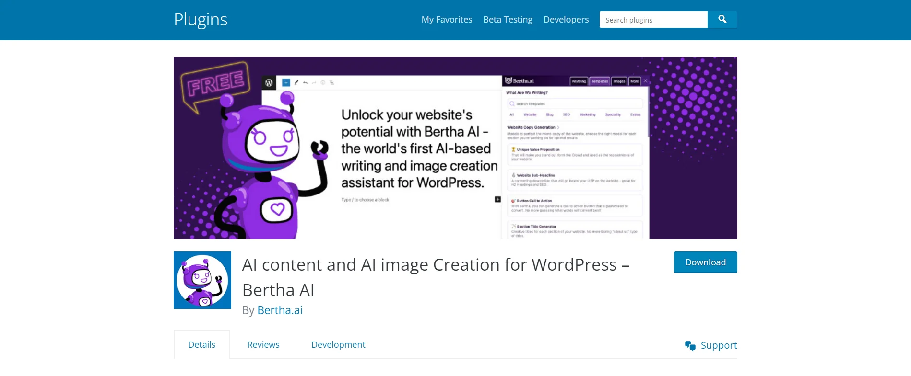
Task: Focus the Search plugins field
Action: (653, 20)
